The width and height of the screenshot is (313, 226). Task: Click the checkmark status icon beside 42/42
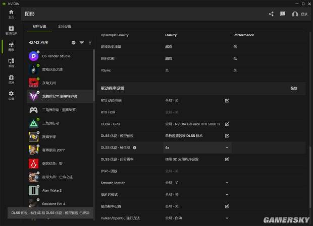coord(74,43)
